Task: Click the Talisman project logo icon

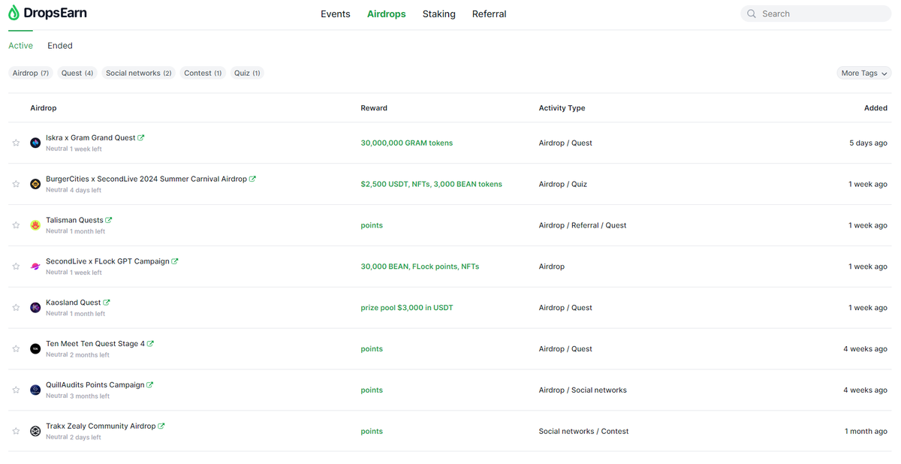Action: 35,225
